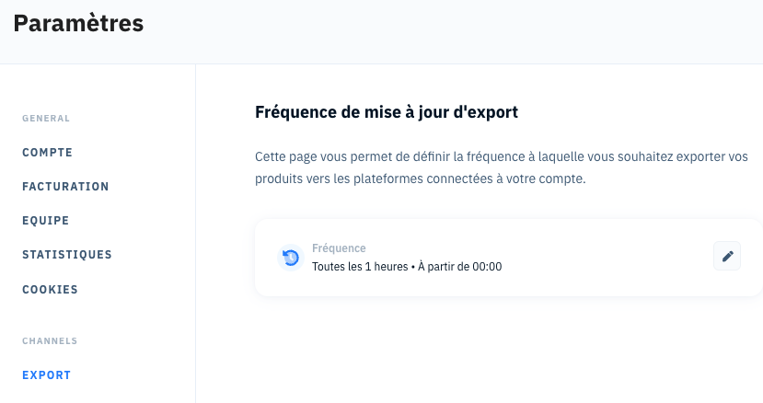This screenshot has width=763, height=403.
Task: Edit the export frequency with pencil icon
Action: pyautogui.click(x=727, y=256)
